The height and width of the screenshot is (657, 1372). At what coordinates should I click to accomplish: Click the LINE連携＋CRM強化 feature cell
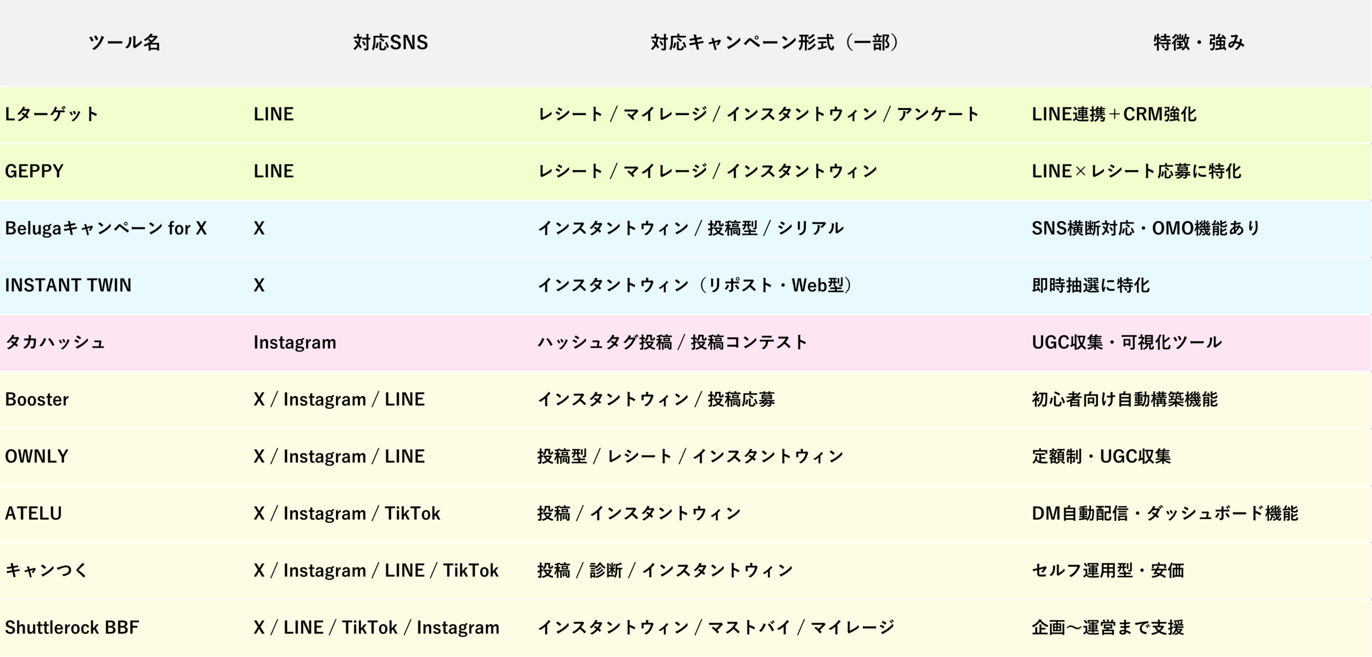coord(1114,114)
